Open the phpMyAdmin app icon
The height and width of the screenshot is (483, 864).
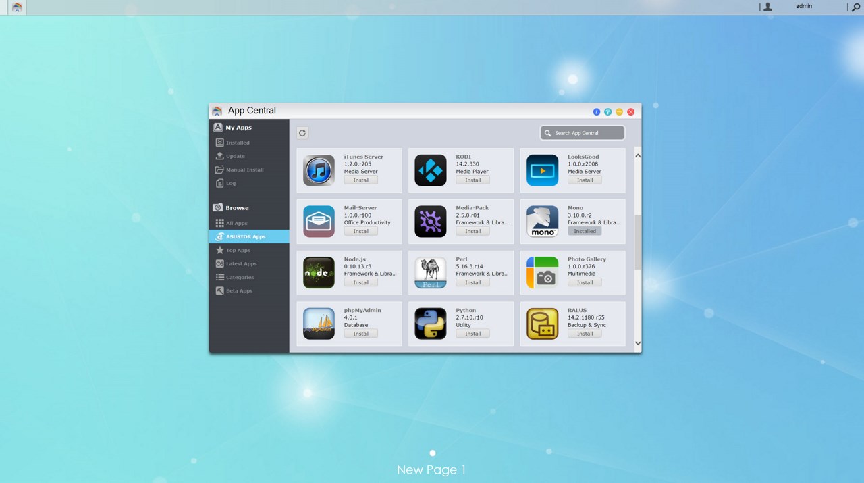[319, 324]
